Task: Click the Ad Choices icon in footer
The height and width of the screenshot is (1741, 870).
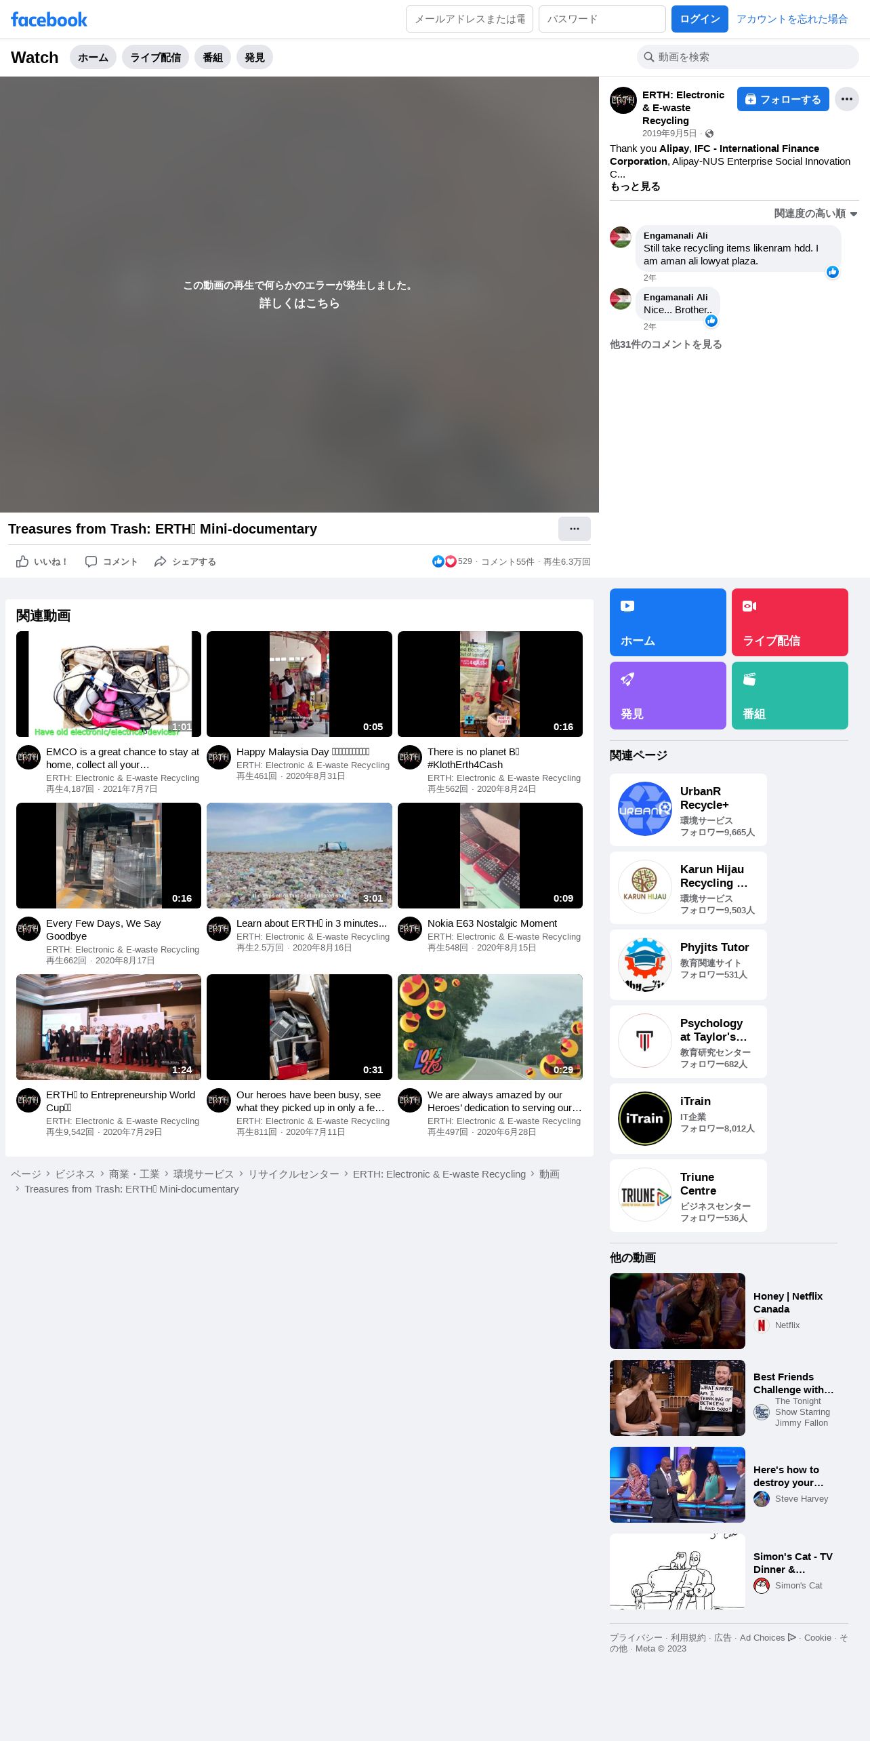Action: click(x=791, y=1637)
